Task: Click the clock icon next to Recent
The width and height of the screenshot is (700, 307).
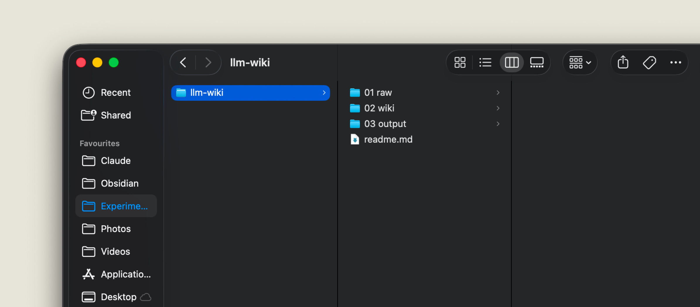Action: coord(88,93)
